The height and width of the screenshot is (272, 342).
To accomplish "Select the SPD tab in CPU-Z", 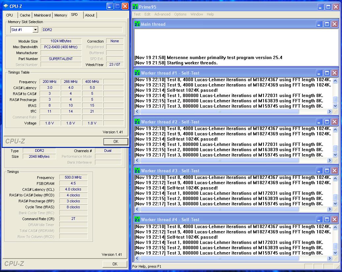I will pos(75,15).
